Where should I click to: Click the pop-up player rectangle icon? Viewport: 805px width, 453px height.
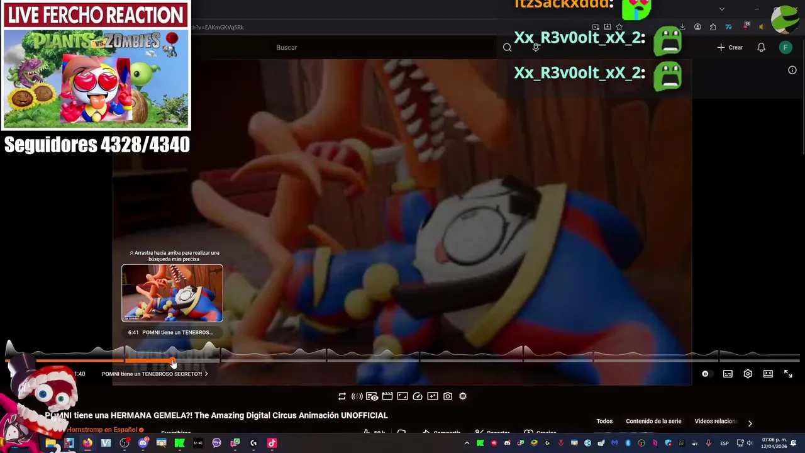tap(402, 396)
